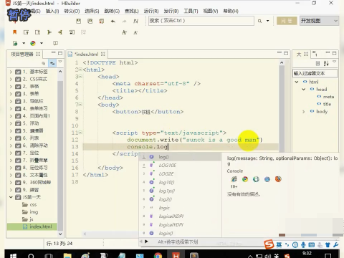Click the save icon in the top toolbar

(78, 21)
